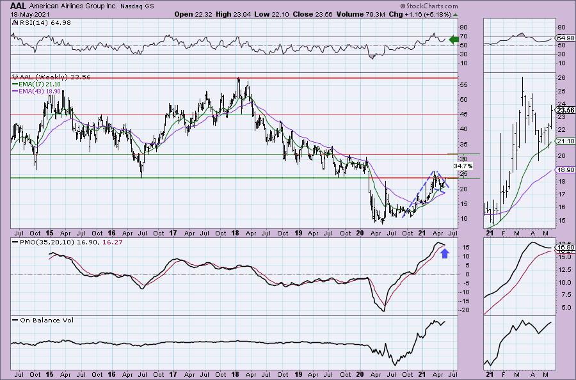576x380 pixels.
Task: Click the 17 year marker on bottom axis
Action: pos(173,375)
